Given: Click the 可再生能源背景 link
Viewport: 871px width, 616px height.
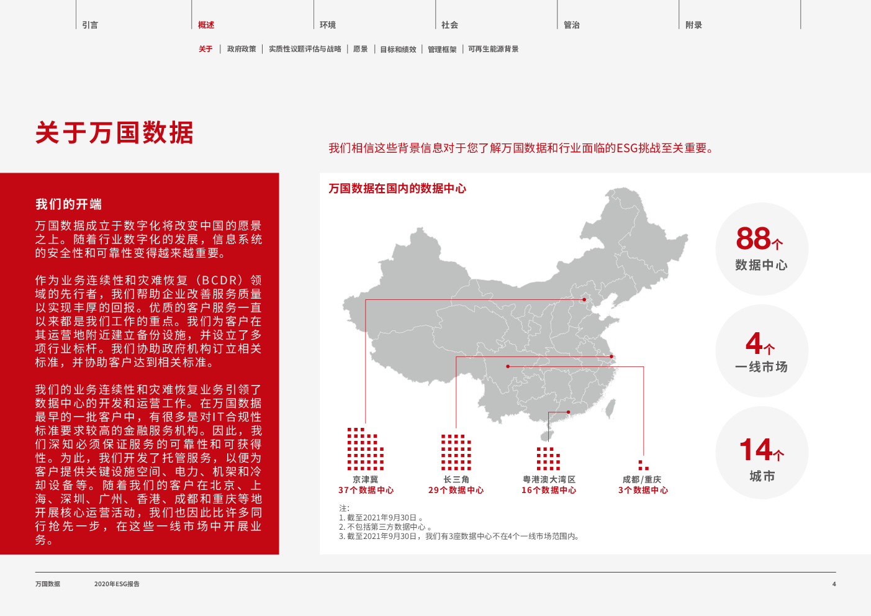Looking at the screenshot, I should 494,49.
